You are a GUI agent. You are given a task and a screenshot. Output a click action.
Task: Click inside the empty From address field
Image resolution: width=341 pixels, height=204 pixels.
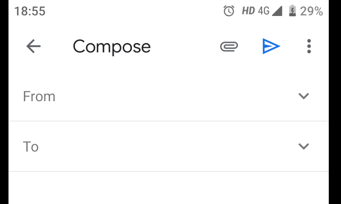point(170,96)
